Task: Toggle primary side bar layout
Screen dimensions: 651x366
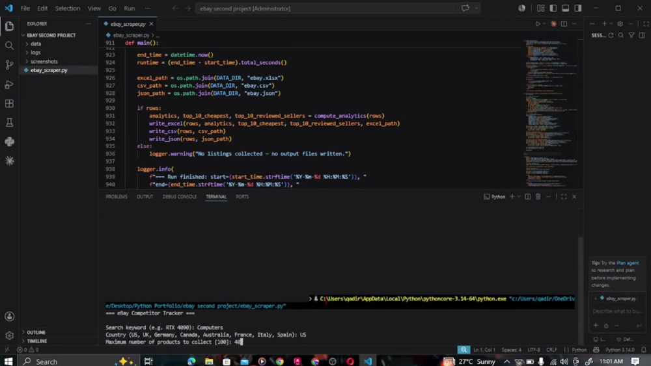Action: (553, 8)
